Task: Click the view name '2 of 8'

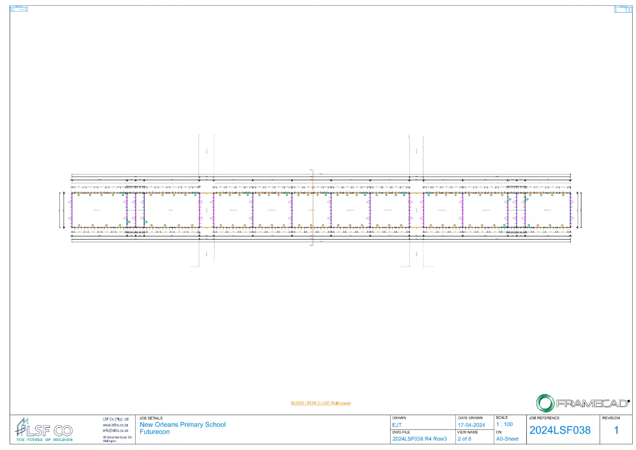Action: pyautogui.click(x=464, y=439)
